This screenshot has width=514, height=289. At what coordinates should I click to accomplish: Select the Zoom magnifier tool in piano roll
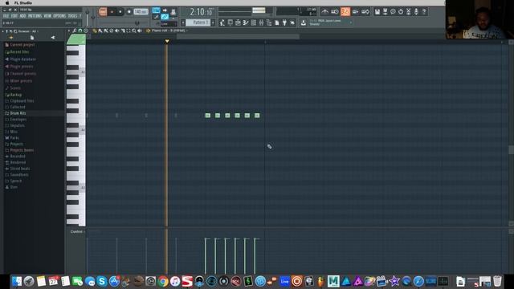pyautogui.click(x=134, y=31)
